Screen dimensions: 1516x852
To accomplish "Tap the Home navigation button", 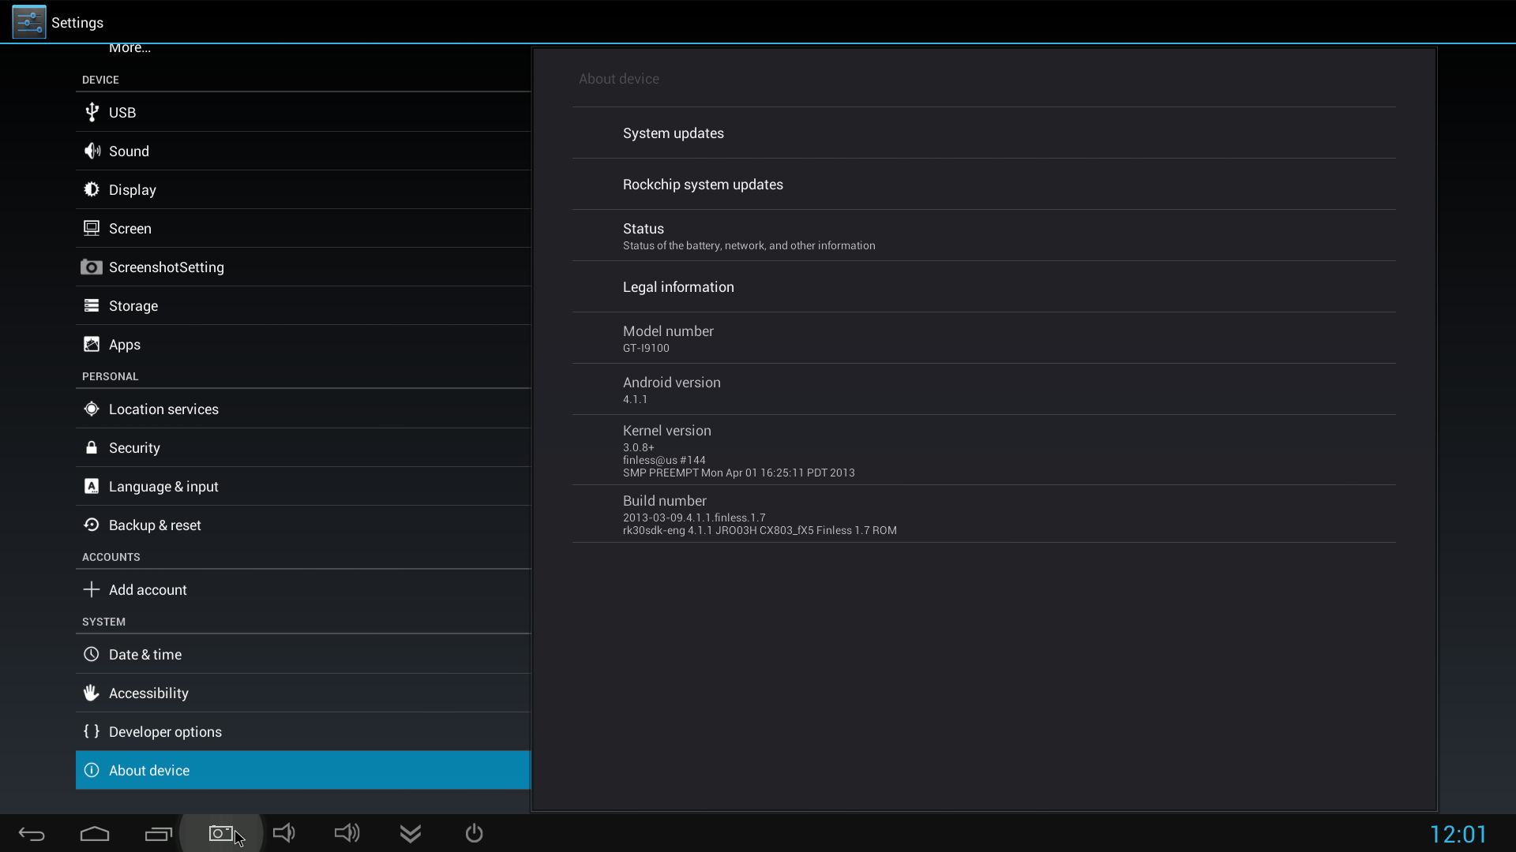I will [95, 834].
